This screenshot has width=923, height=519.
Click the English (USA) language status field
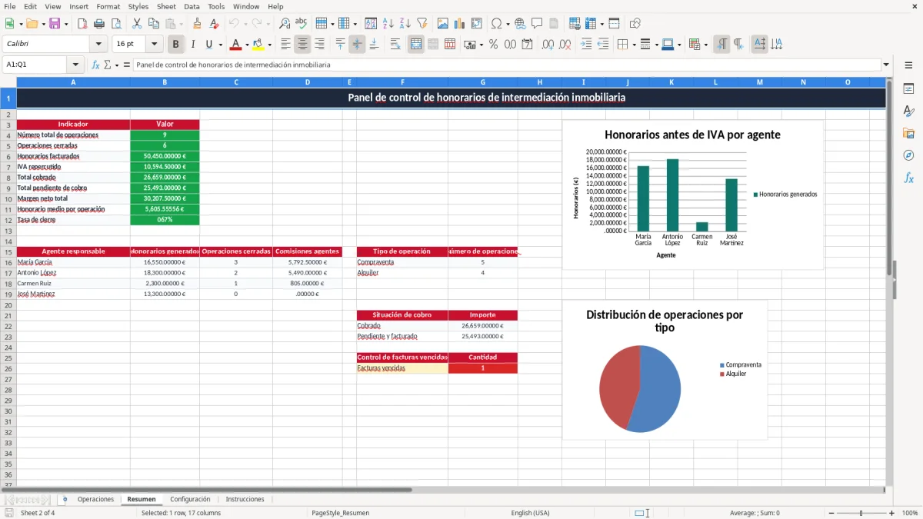pyautogui.click(x=530, y=513)
